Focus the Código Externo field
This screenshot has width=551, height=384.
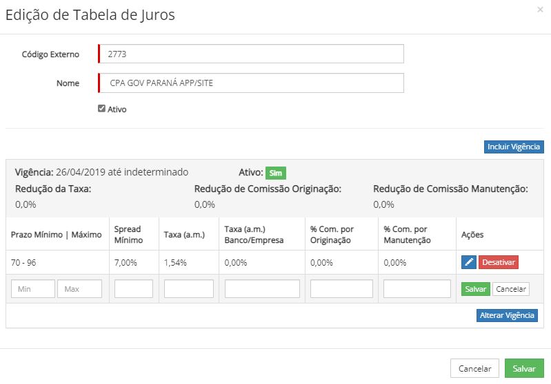coord(251,54)
